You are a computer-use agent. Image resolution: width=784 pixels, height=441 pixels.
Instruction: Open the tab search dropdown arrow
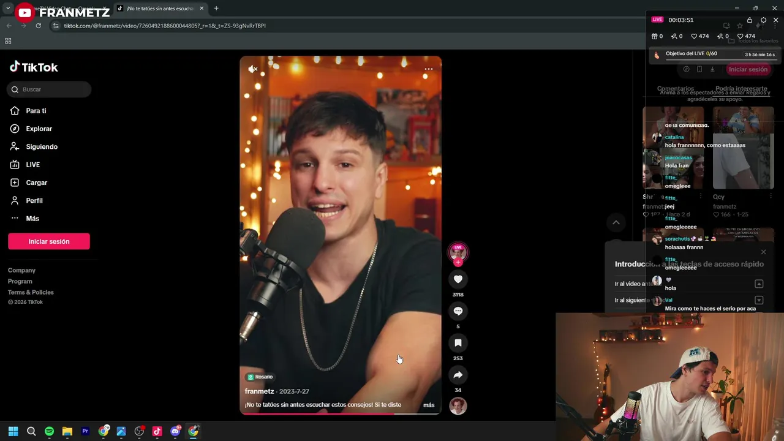(x=8, y=9)
